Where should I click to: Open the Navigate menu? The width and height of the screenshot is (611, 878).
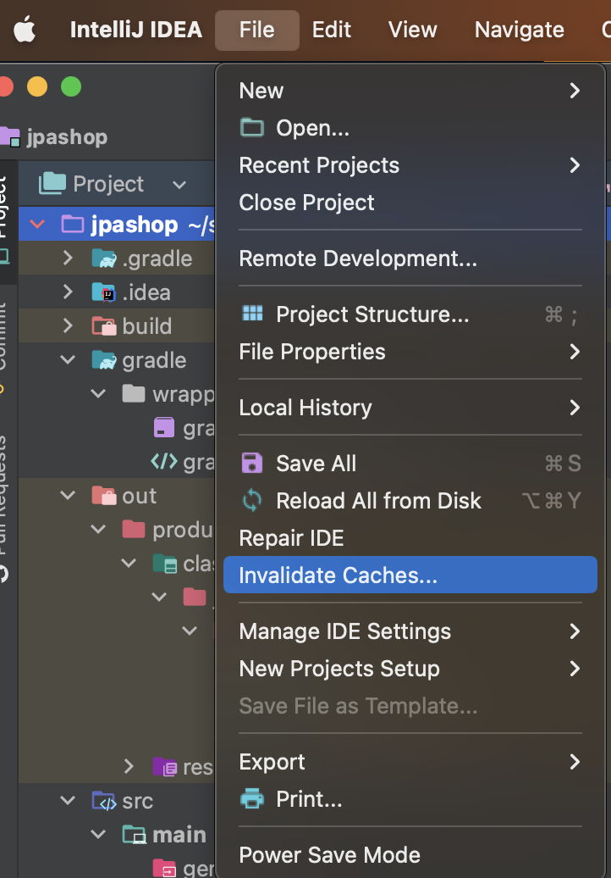(x=520, y=30)
